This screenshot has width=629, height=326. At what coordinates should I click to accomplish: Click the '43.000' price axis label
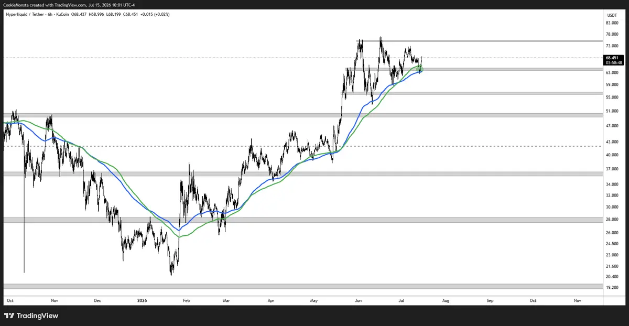pos(612,143)
